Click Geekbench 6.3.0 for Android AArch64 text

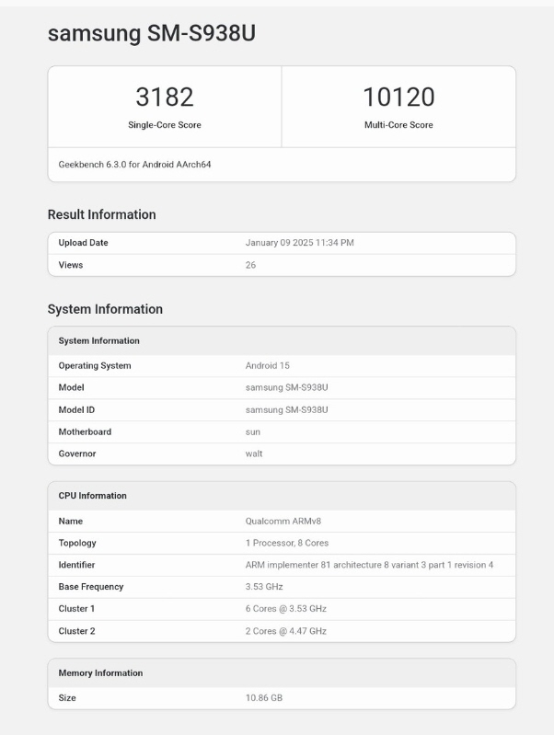coord(134,165)
